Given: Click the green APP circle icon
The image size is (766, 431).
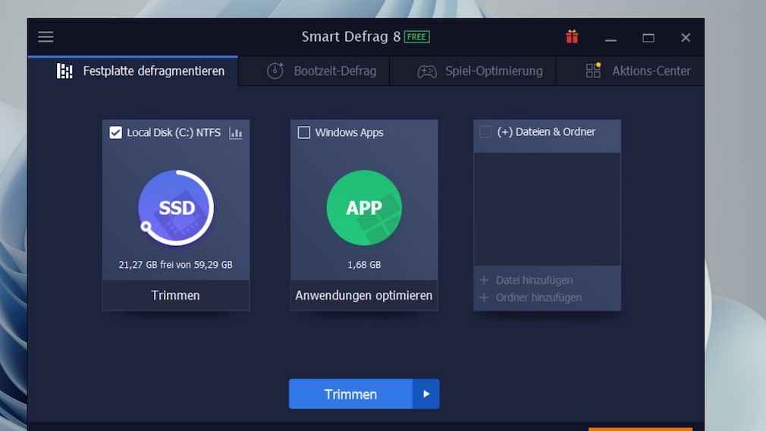Looking at the screenshot, I should click(x=364, y=208).
